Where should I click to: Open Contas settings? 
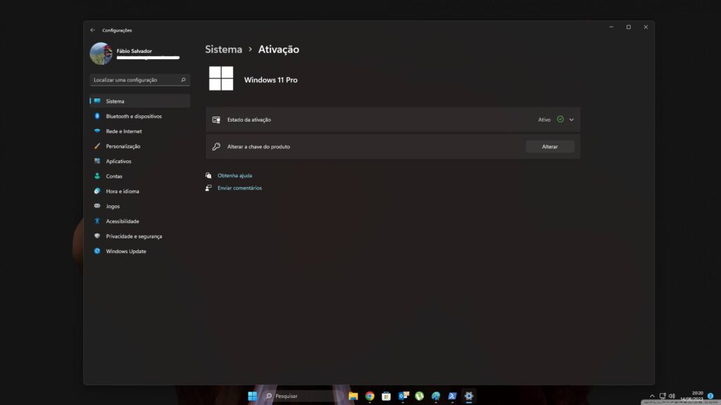tap(140, 176)
